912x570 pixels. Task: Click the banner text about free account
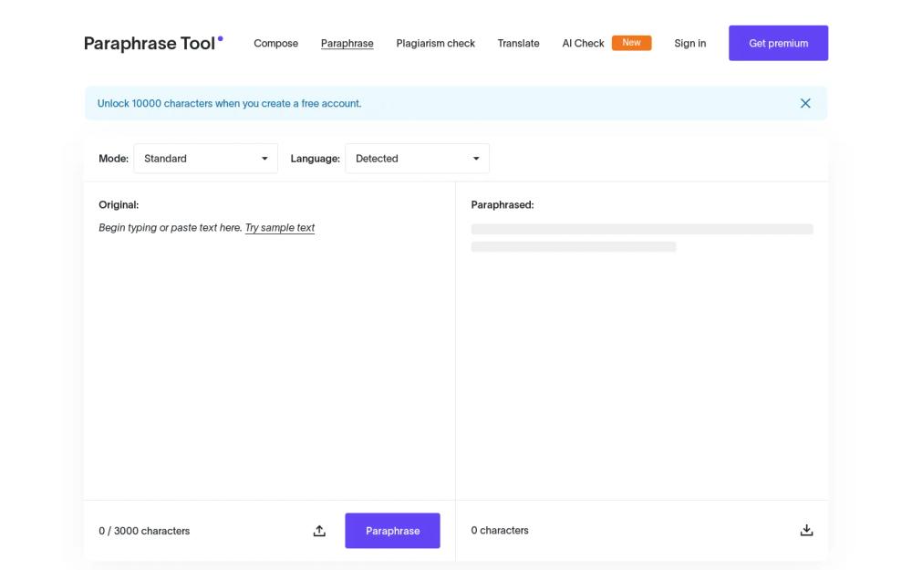pos(229,104)
